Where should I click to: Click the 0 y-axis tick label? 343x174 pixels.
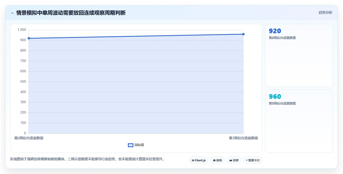click(x=25, y=133)
